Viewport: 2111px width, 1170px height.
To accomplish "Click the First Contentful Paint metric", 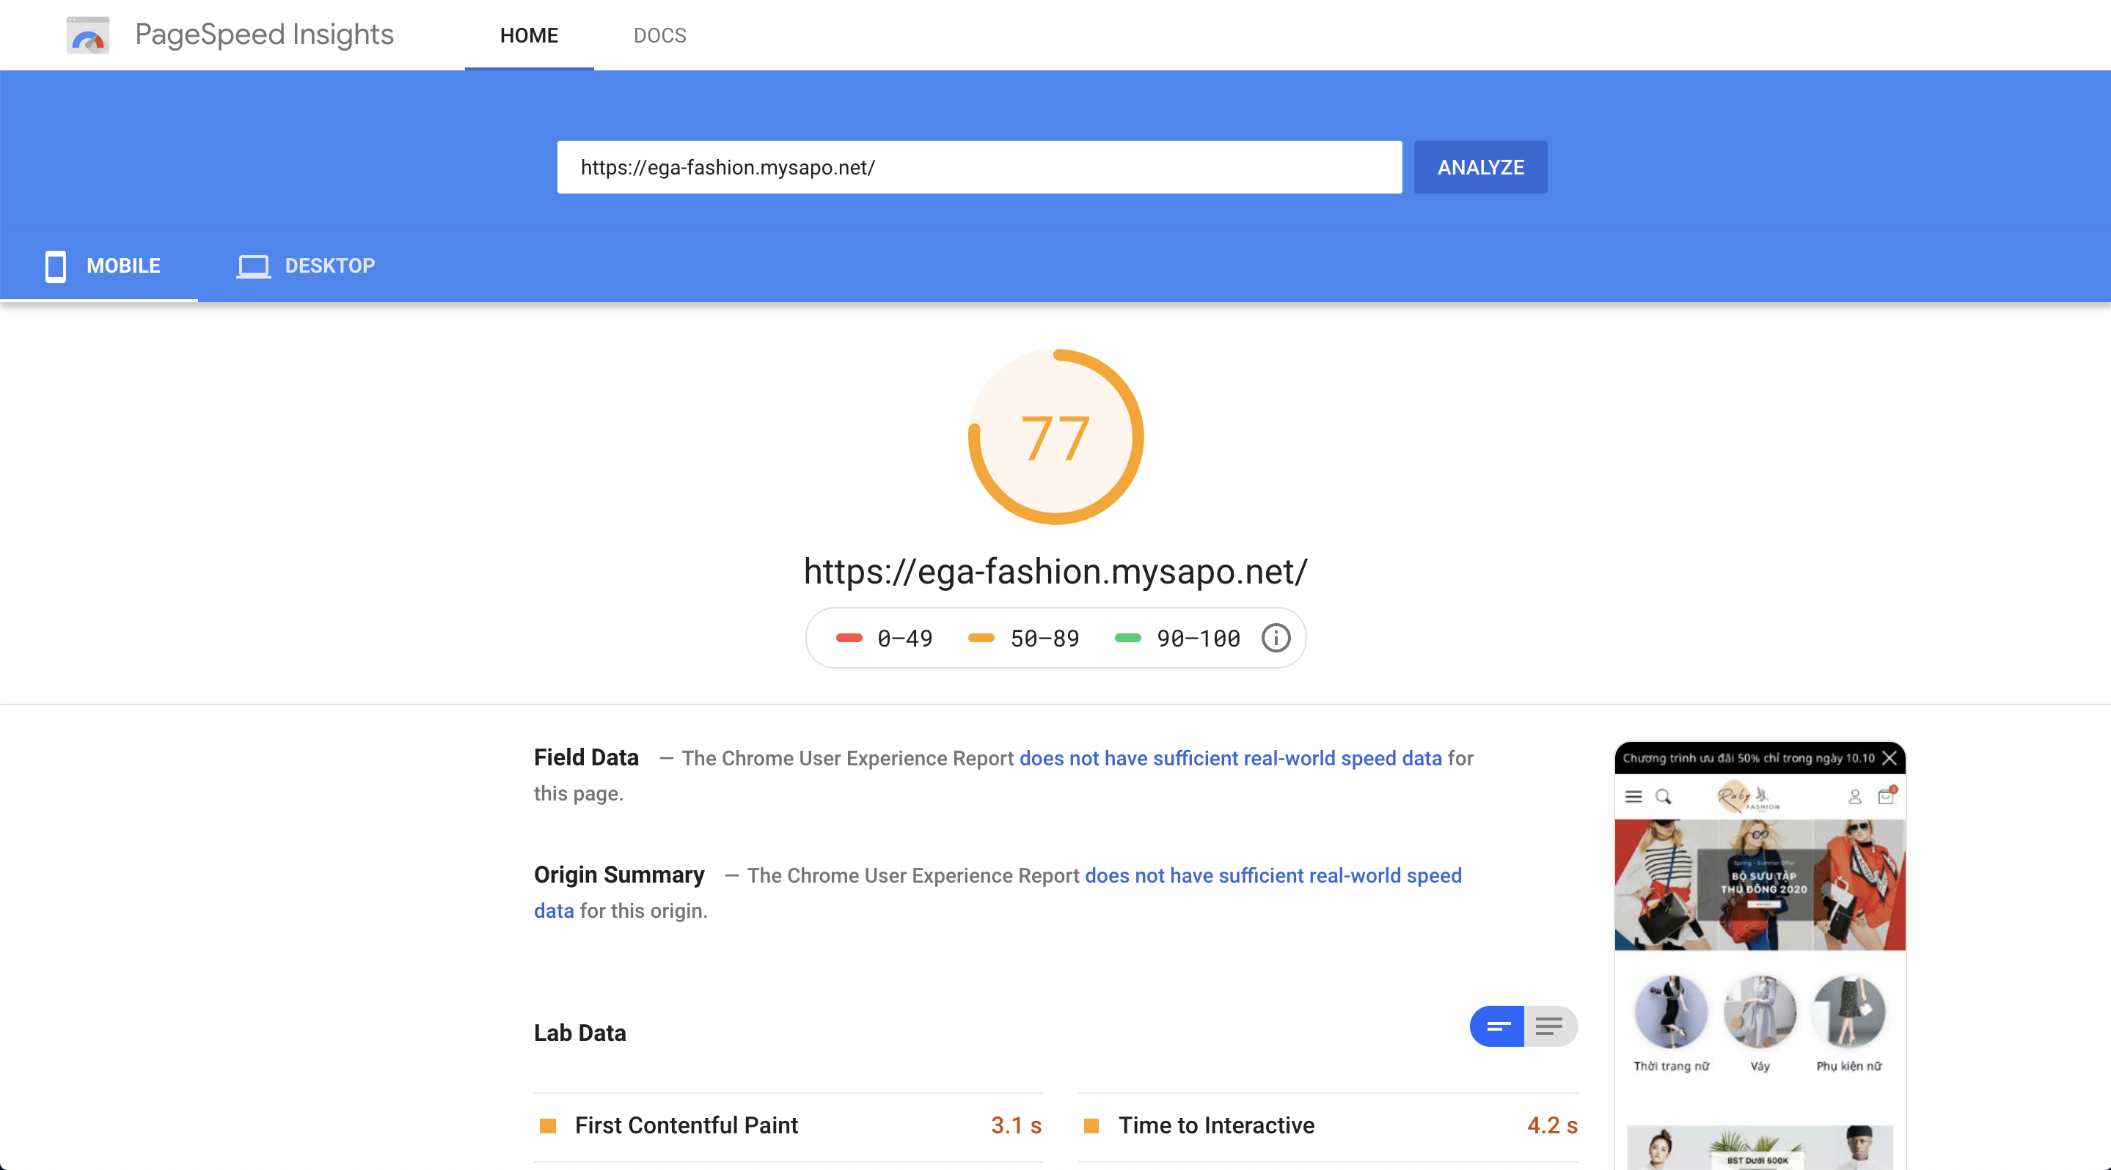I will pyautogui.click(x=788, y=1126).
